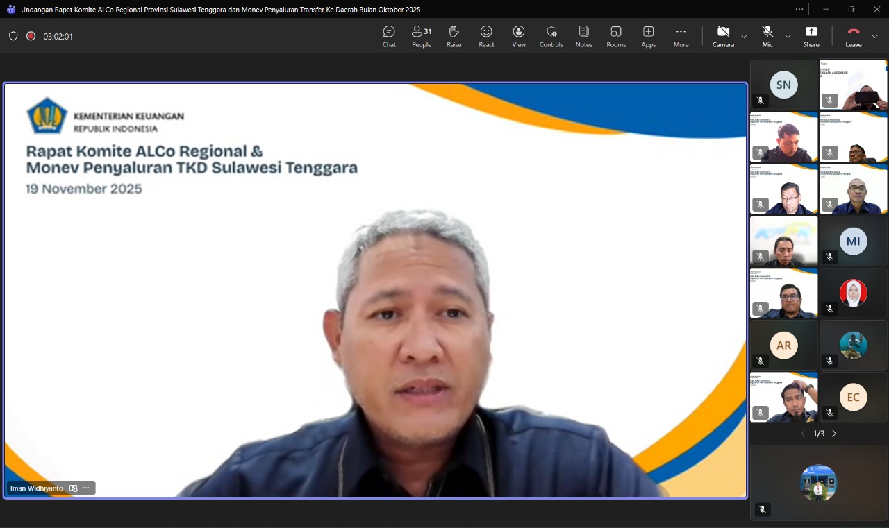Select the SN participant tile
Screen dimensions: 889x528
(783, 85)
